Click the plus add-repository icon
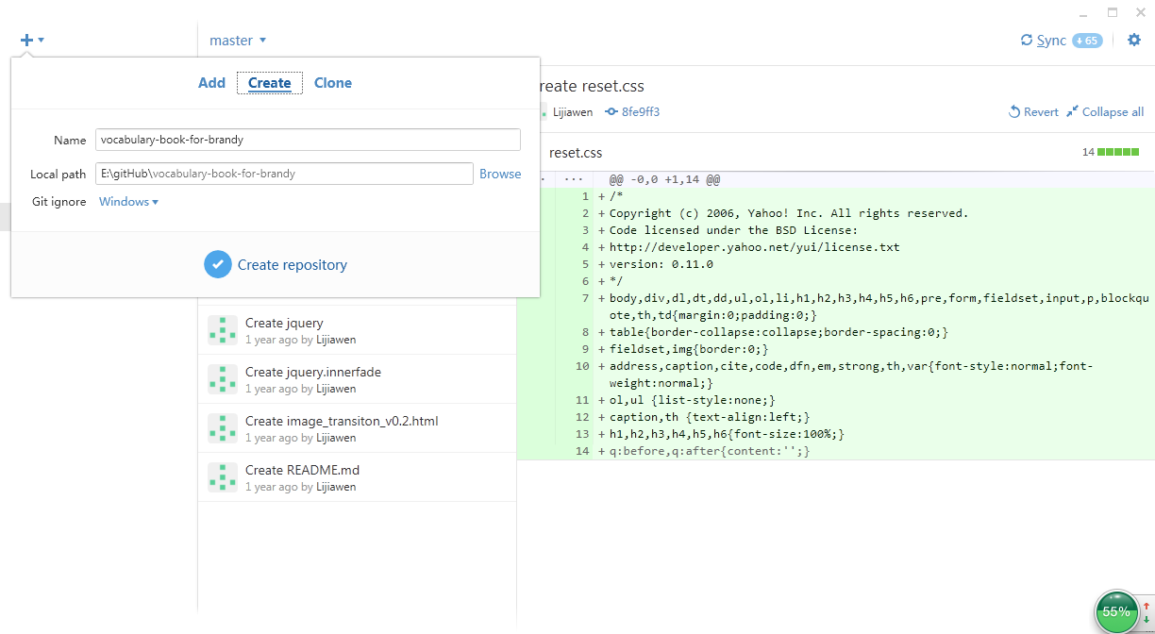Screen dimensions: 1155x634 (x=26, y=40)
